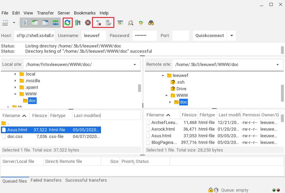This screenshot has height=193, width=285.
Task: Search for files recursively with binoculars
Action: (x=151, y=23)
